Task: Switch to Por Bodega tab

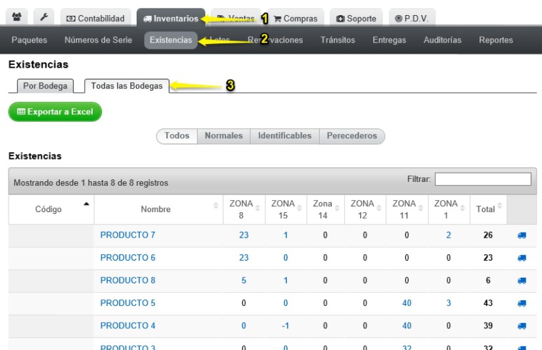Action: coord(45,86)
